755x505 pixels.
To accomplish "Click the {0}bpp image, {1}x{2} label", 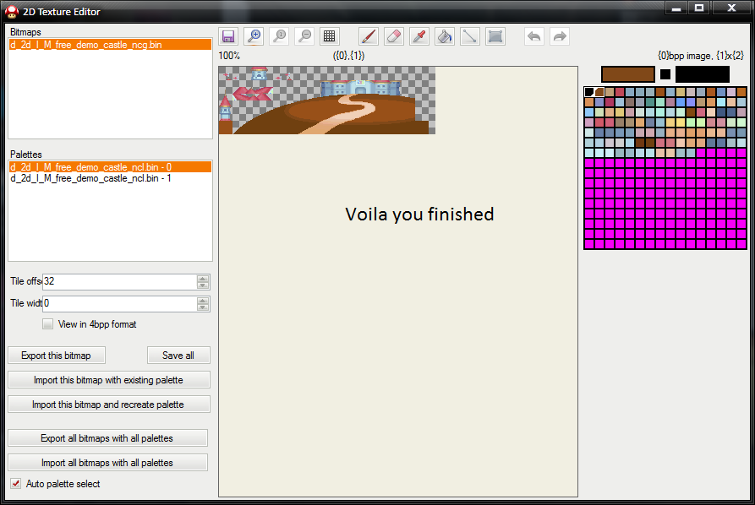I will (x=701, y=56).
